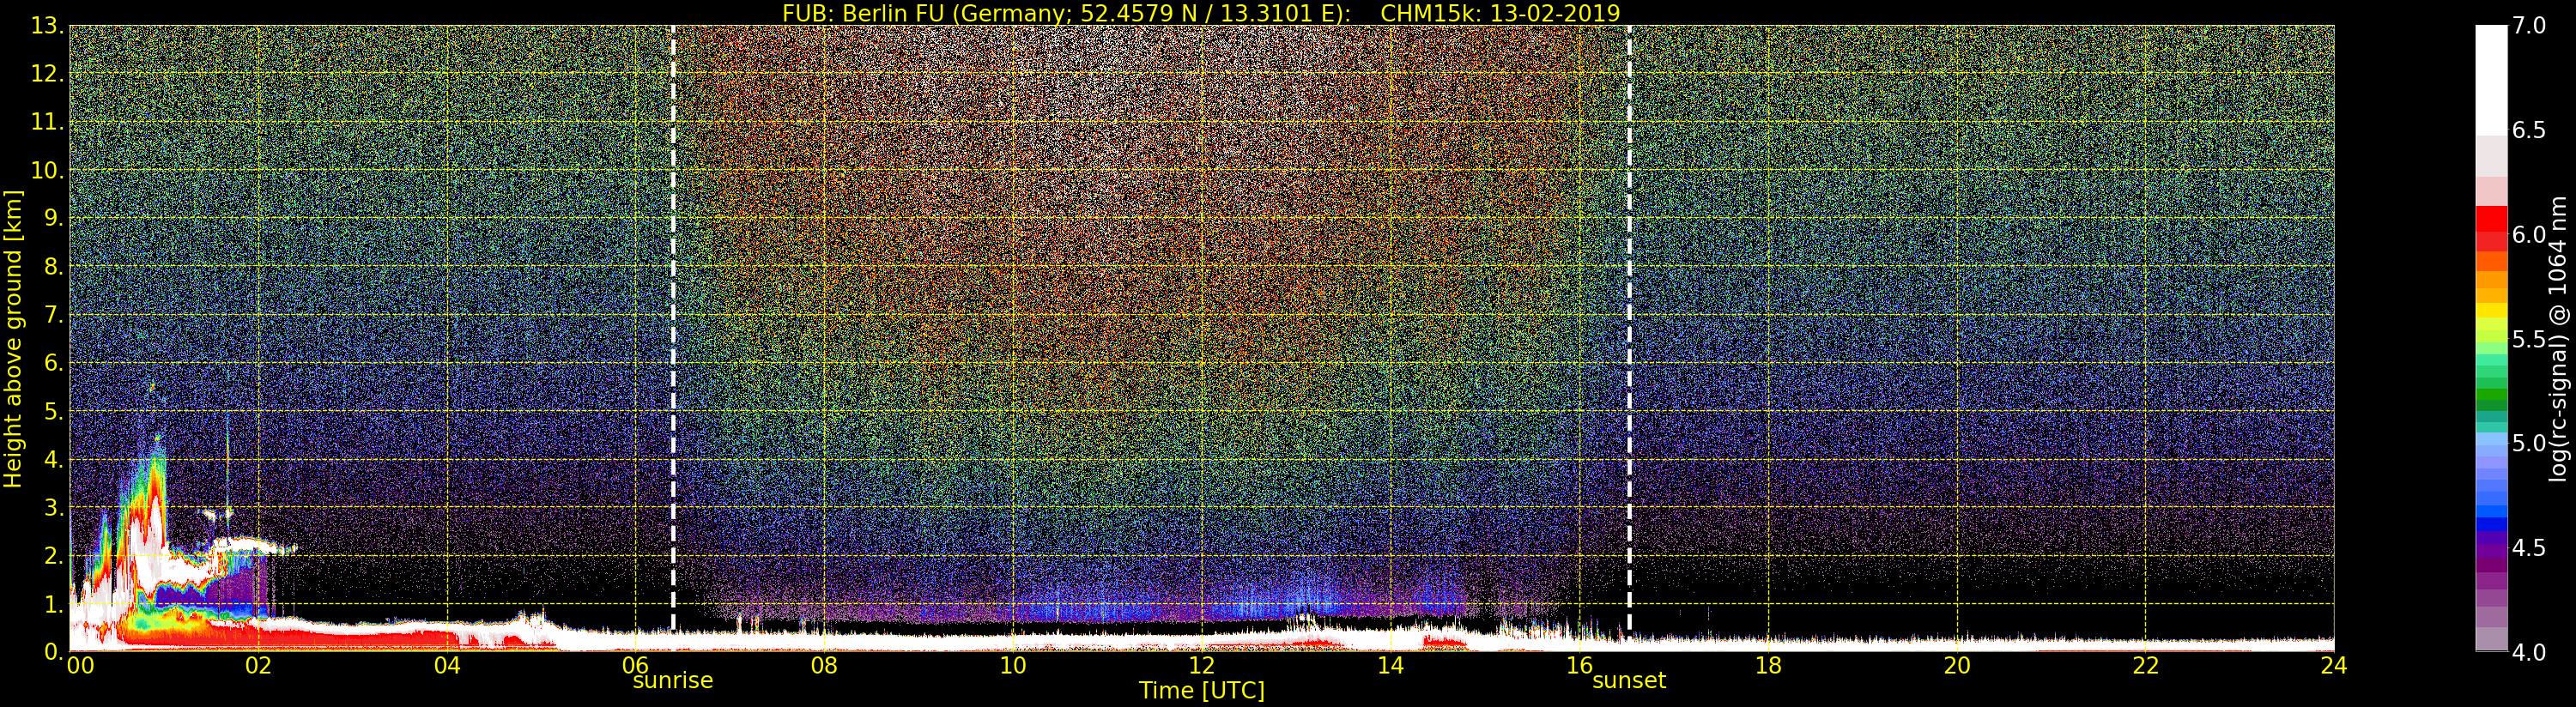Image resolution: width=2576 pixels, height=707 pixels.
Task: Click the time tick label '08'
Action: pyautogui.click(x=824, y=665)
